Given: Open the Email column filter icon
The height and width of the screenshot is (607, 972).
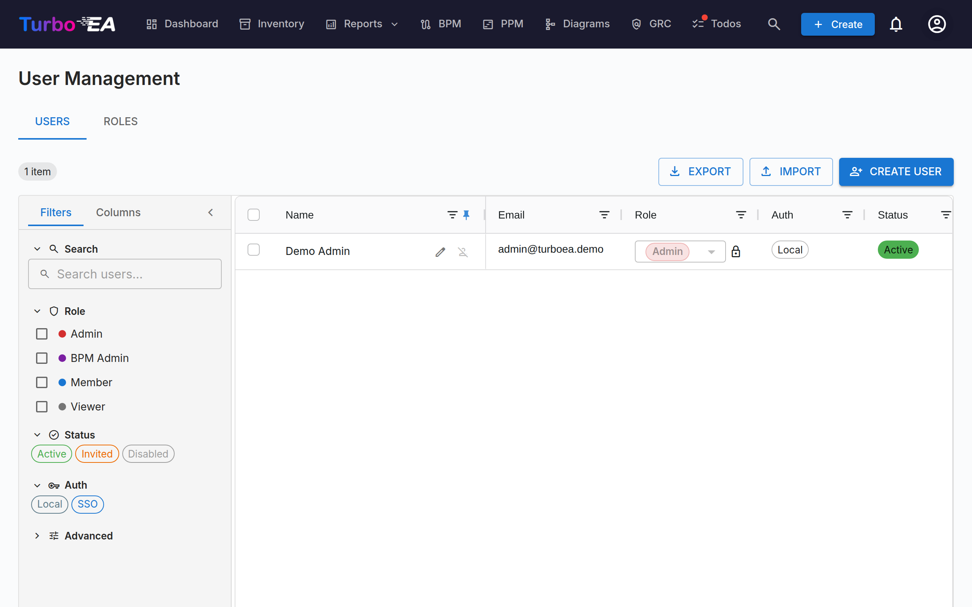Looking at the screenshot, I should (604, 215).
